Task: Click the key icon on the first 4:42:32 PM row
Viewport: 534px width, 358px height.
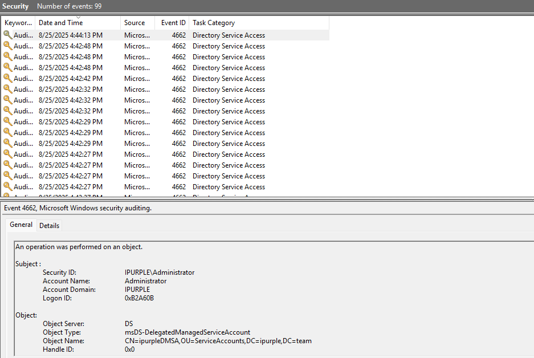Action: (x=7, y=89)
